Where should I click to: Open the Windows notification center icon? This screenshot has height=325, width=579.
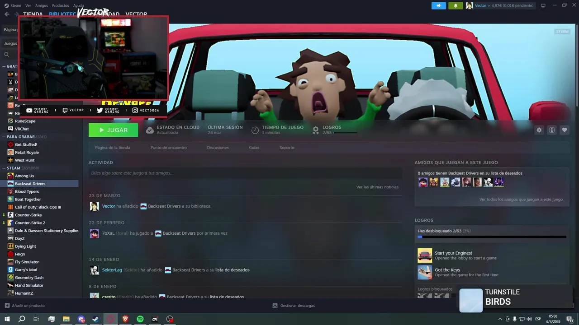[x=570, y=319]
